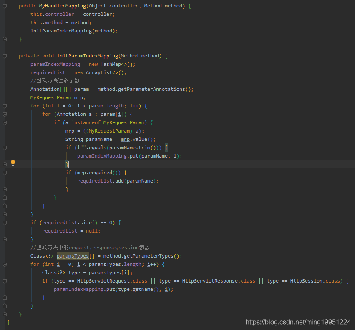
Task: Collapse the requiredList.size() if block
Action: 5,222
